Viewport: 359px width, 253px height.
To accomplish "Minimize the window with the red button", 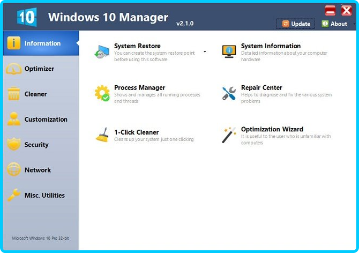I will (x=330, y=11).
